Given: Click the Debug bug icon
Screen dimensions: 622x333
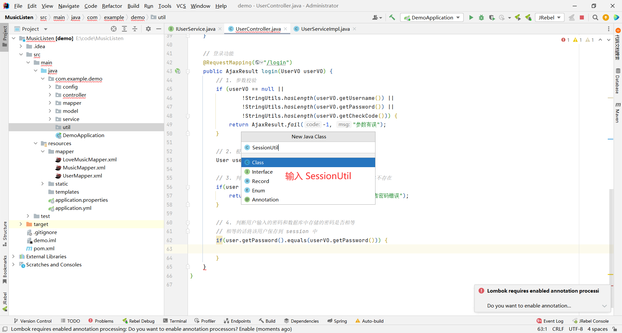Looking at the screenshot, I should click(x=481, y=17).
